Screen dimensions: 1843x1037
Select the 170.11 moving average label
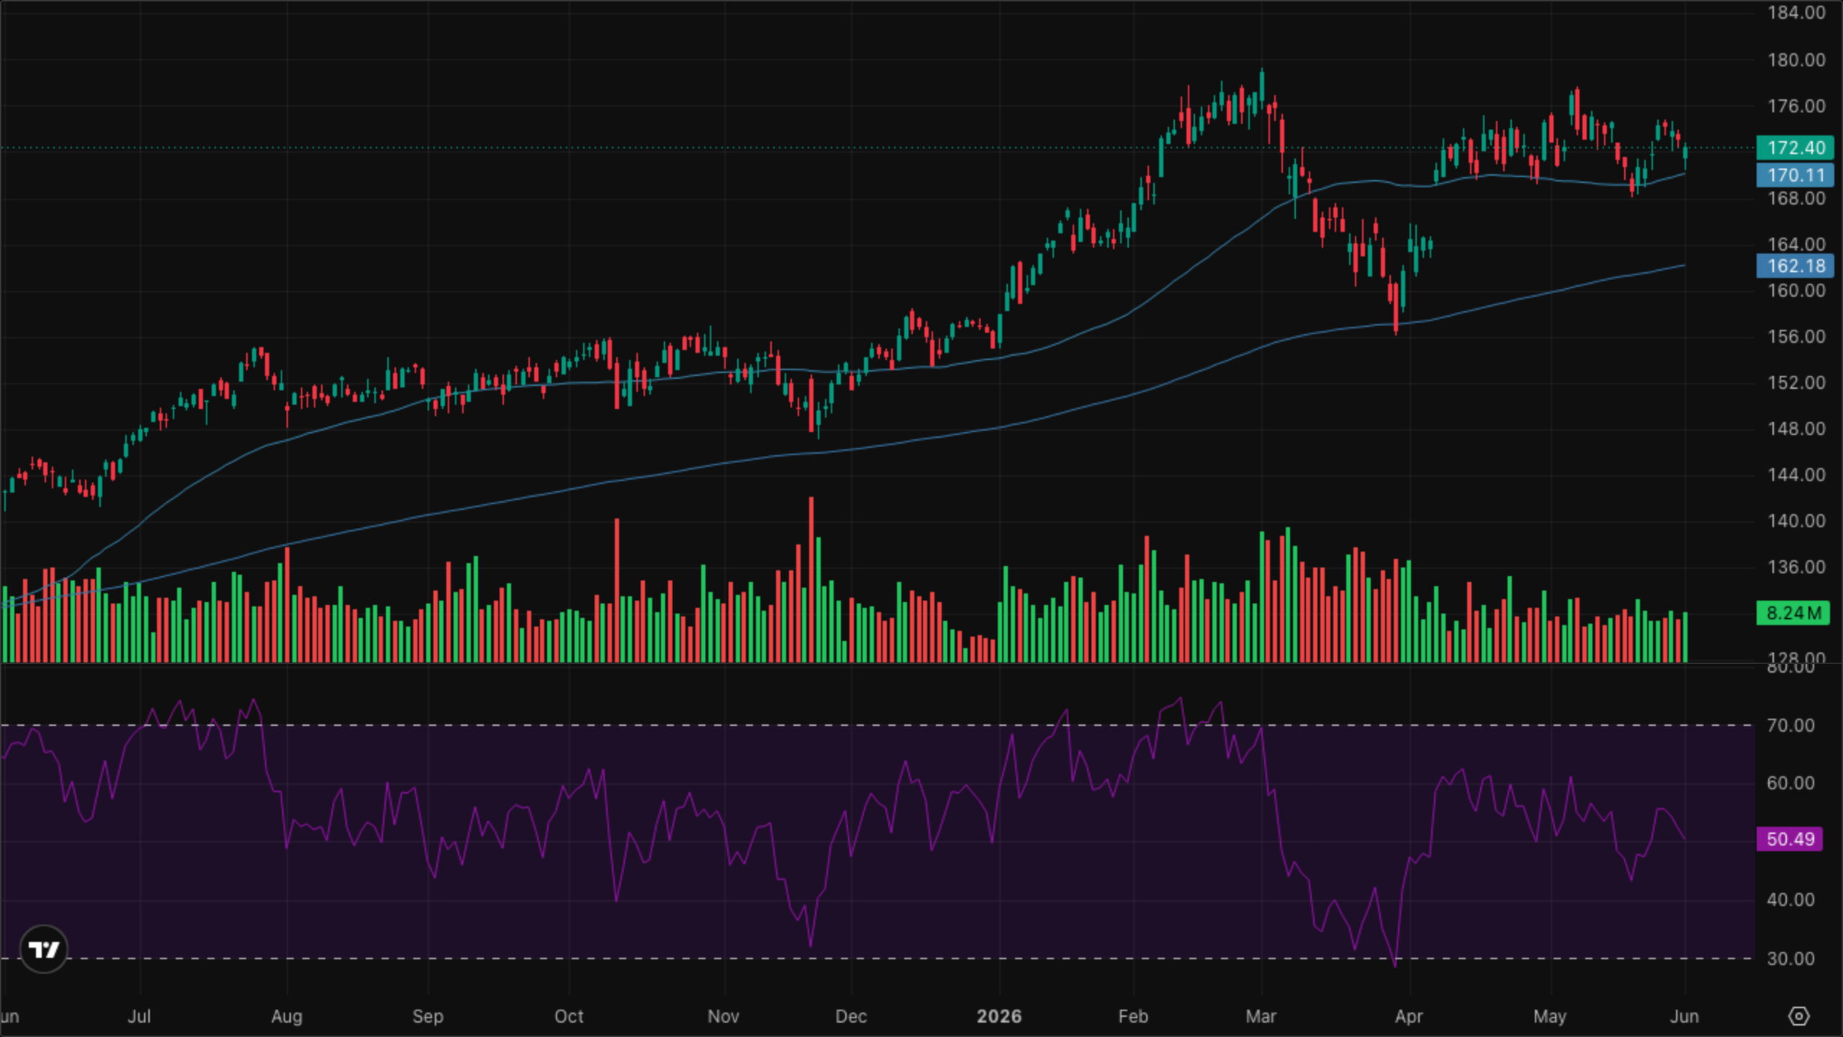[1795, 175]
